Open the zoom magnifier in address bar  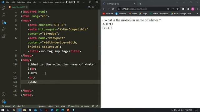168,9
